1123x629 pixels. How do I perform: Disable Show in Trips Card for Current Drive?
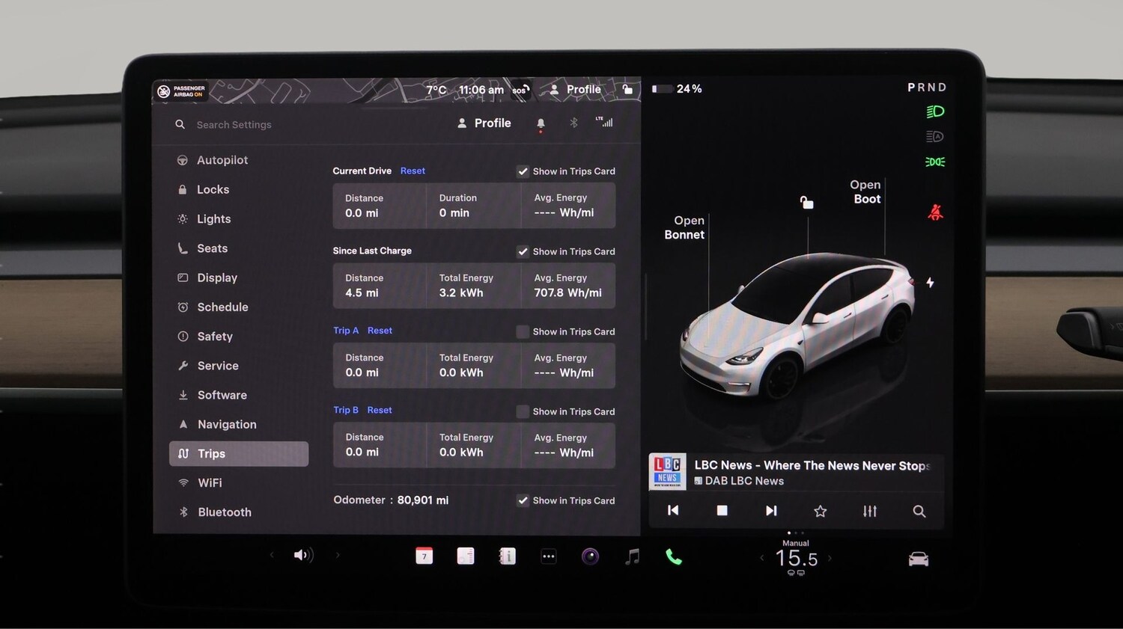[x=523, y=171]
